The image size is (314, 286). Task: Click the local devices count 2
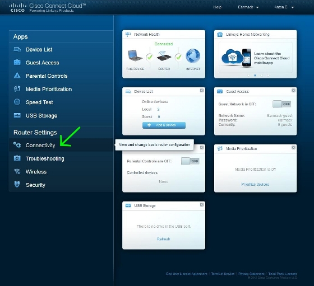coord(158,109)
